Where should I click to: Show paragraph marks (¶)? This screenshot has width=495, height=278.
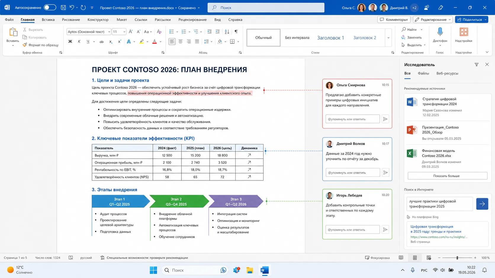coord(236,32)
